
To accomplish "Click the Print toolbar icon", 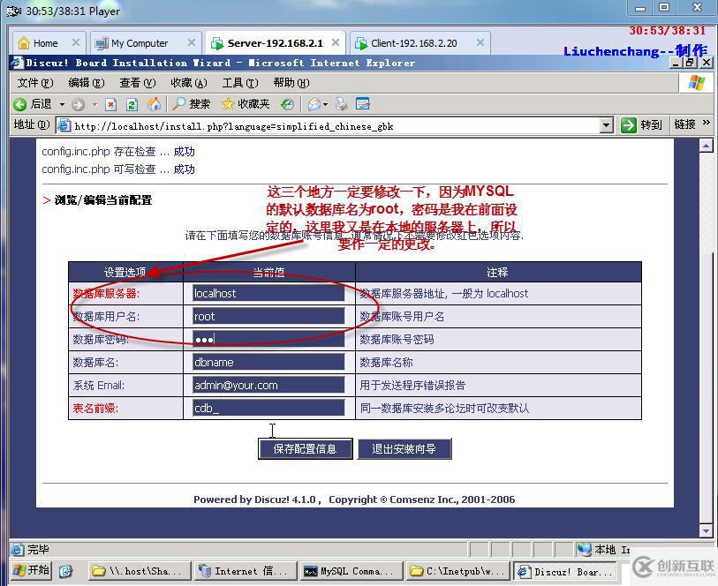I will click(x=341, y=104).
